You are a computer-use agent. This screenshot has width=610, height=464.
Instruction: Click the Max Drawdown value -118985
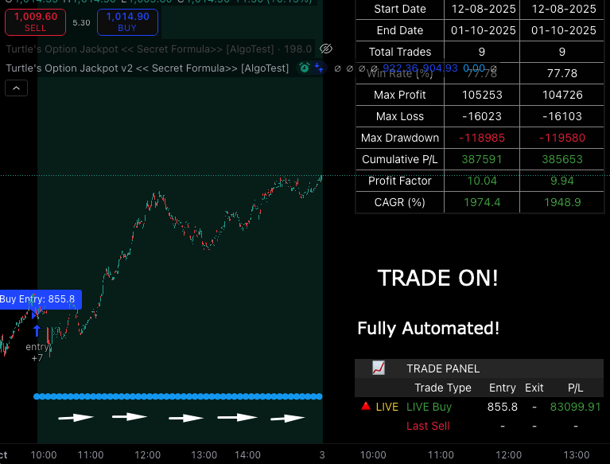(482, 138)
